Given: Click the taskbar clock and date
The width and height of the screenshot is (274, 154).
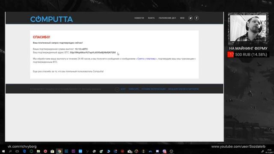Looking at the screenshot, I should click(x=269, y=151).
